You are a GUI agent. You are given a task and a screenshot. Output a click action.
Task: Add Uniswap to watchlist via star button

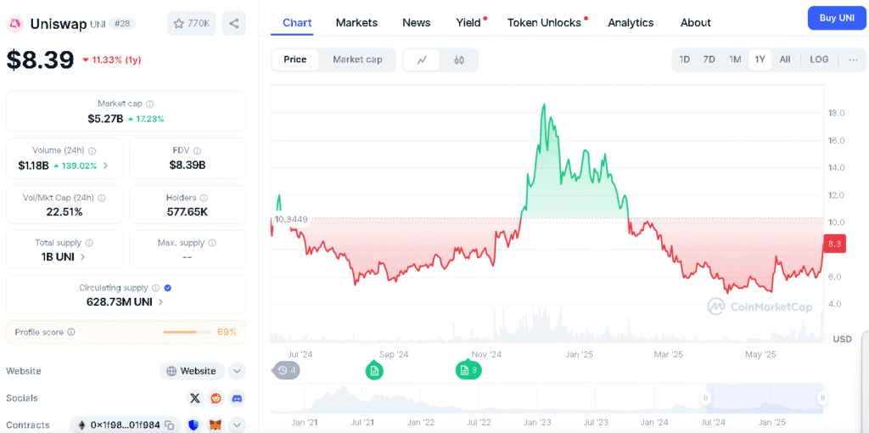(192, 24)
